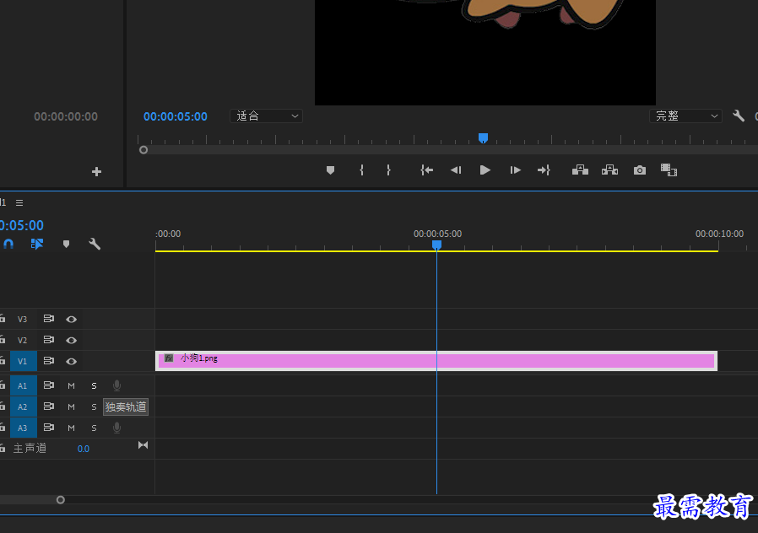758x533 pixels.
Task: Solo the A1 track
Action: [94, 385]
